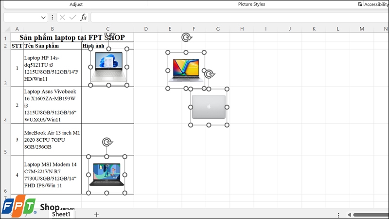Image resolution: width=389 pixels, height=219 pixels.
Task: Click the title cell 'Sản phẩm laptop tại FPT SHOP'
Action: (72, 37)
